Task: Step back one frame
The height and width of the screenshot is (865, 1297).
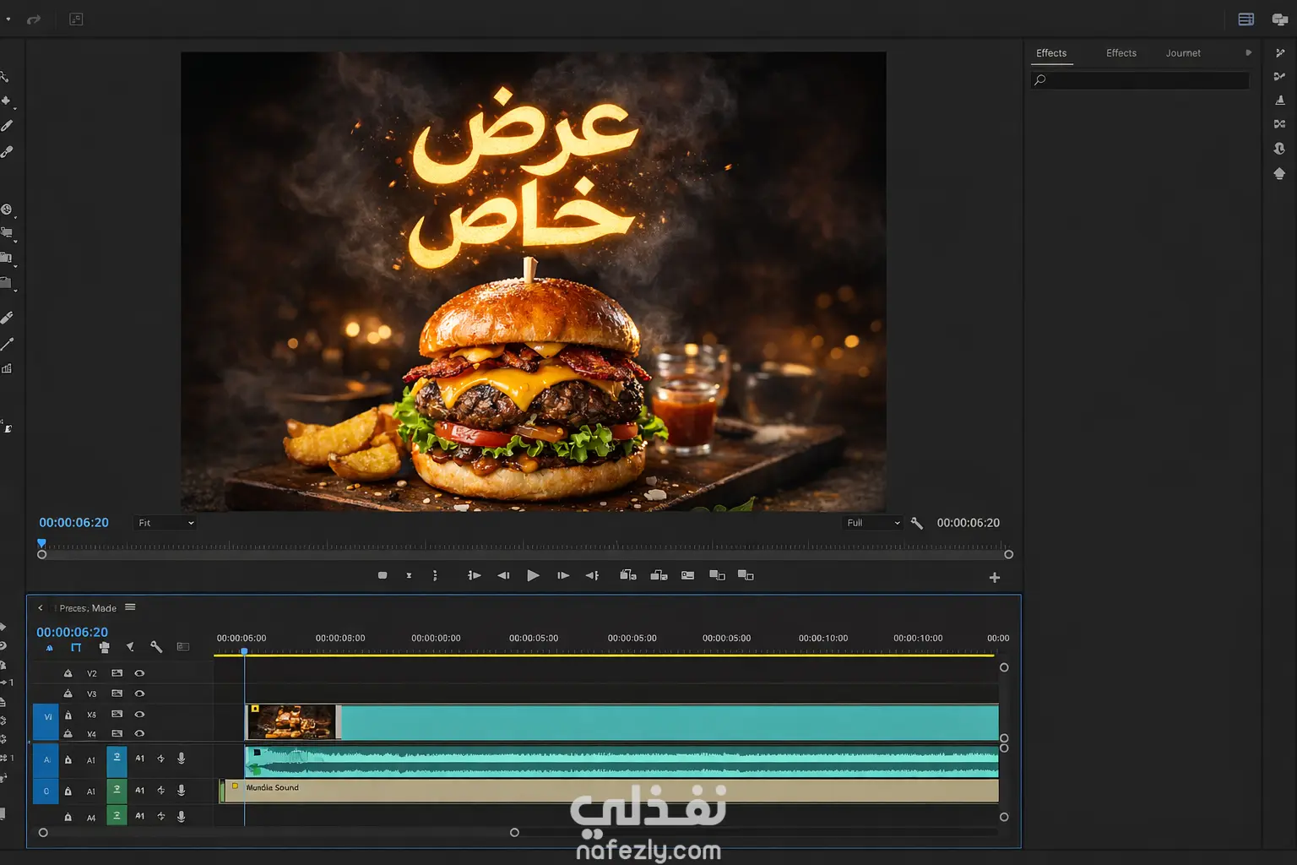Action: click(503, 575)
